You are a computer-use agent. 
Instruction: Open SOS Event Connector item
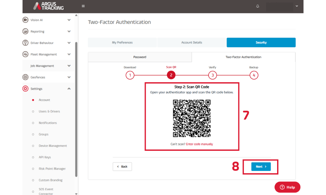pos(46,191)
